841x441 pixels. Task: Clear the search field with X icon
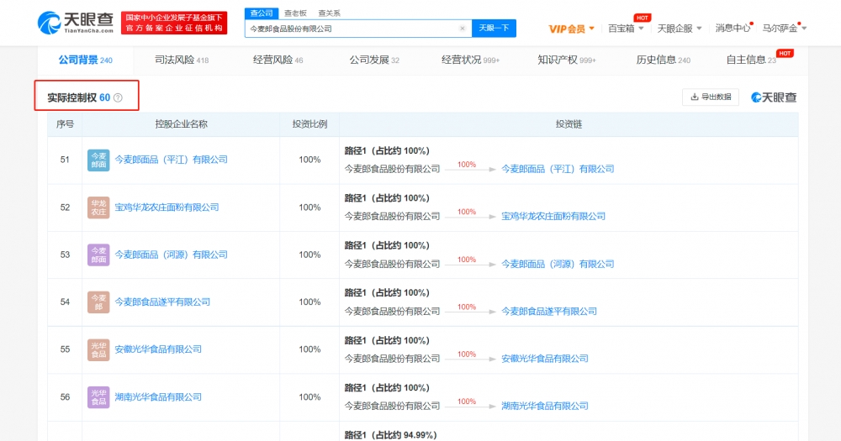pos(463,29)
